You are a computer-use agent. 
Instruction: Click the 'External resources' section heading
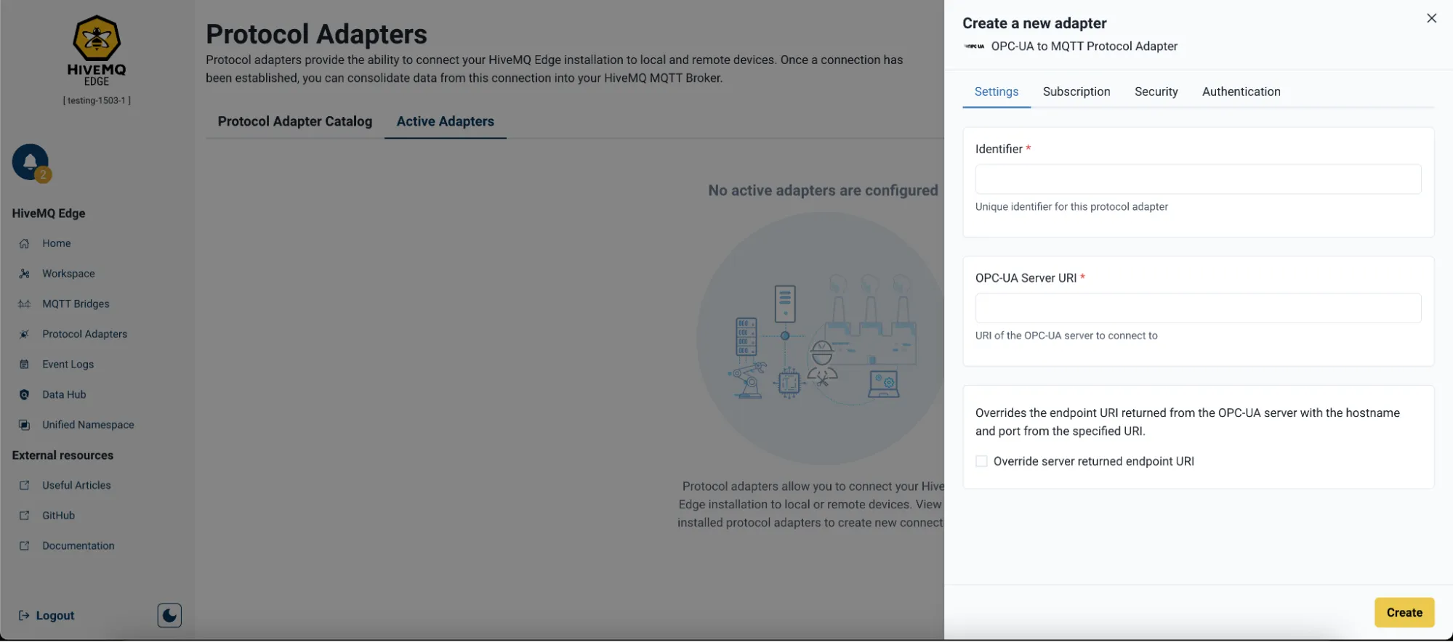click(x=63, y=455)
